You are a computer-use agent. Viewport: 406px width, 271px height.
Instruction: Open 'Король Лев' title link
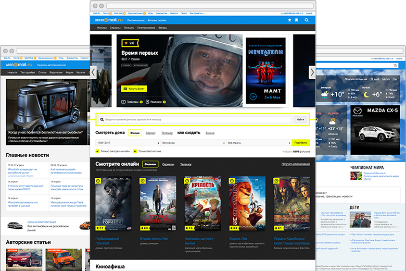coord(238,239)
